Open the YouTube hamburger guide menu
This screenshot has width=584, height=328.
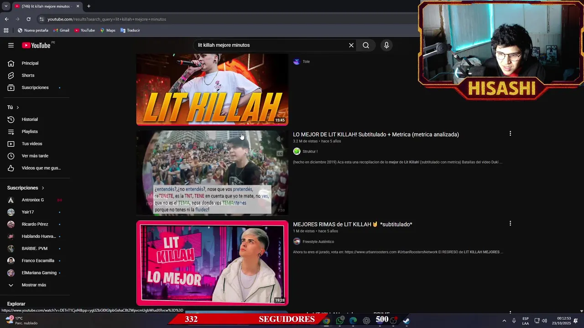[x=11, y=45]
